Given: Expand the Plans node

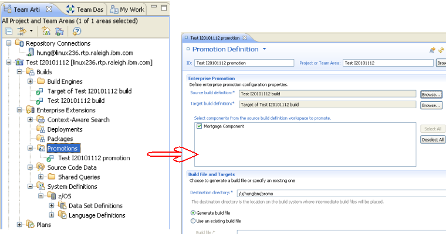Looking at the screenshot, I should [19, 225].
